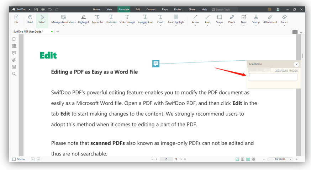Open the user account icon
The image size is (311, 170).
click(x=278, y=9)
